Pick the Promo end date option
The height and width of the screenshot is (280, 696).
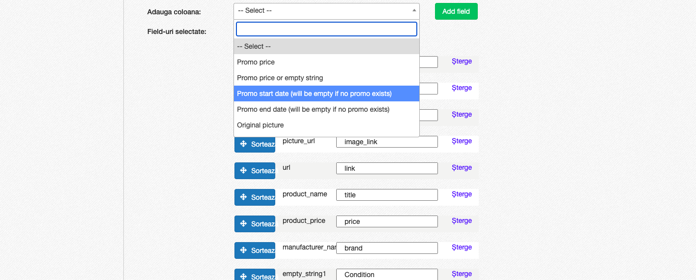pyautogui.click(x=326, y=109)
